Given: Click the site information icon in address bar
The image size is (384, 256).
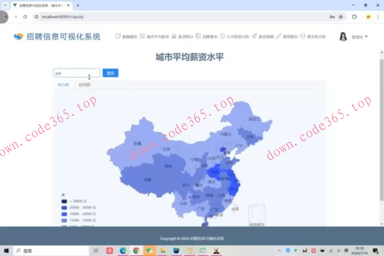Looking at the screenshot, I should (36, 17).
